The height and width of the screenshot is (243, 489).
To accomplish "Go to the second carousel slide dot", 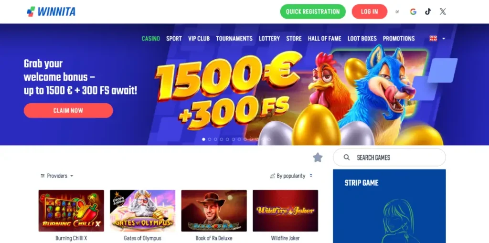I will click(210, 139).
